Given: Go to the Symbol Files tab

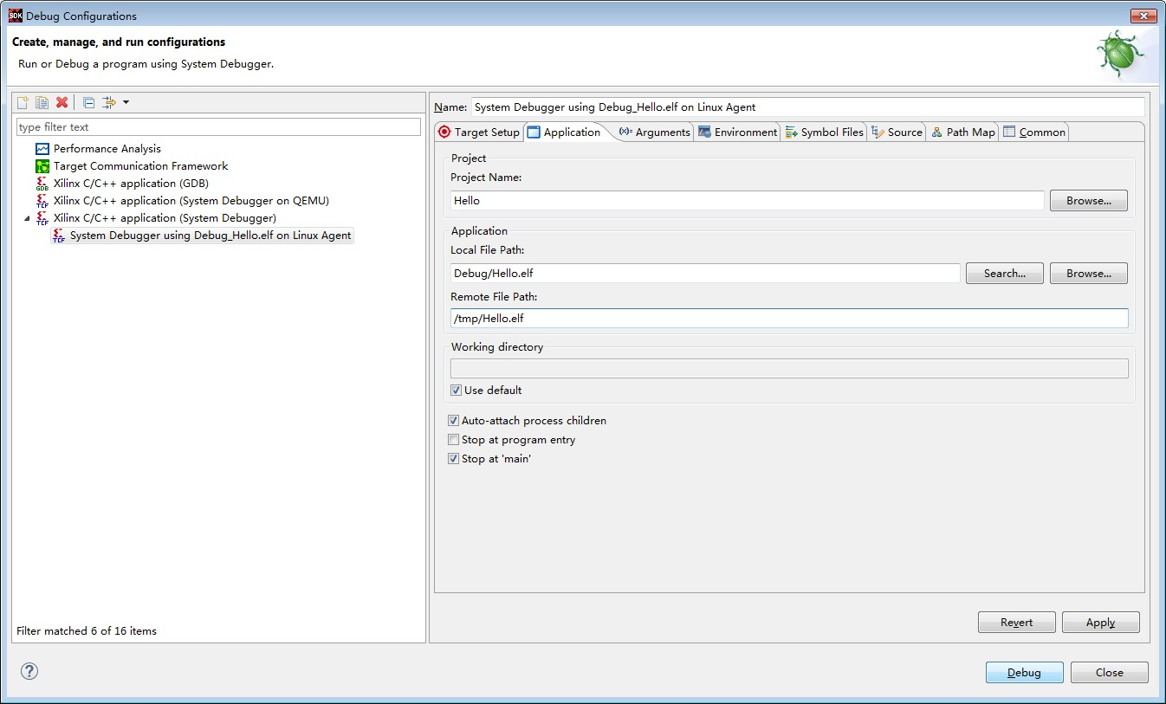Looking at the screenshot, I should (x=825, y=132).
